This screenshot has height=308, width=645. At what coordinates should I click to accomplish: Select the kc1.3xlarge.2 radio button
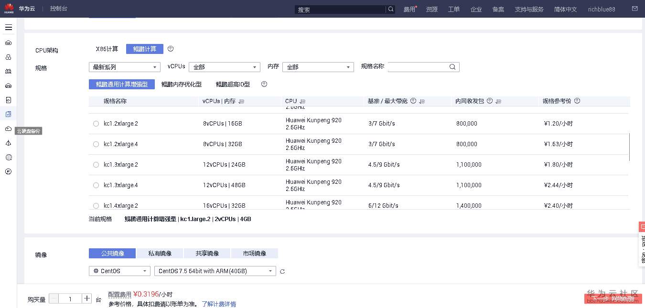coord(96,165)
